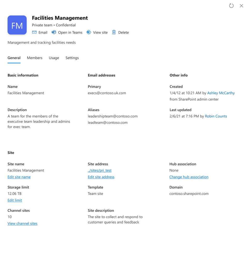Click the Email action label
The height and width of the screenshot is (257, 248).
pos(43,32)
